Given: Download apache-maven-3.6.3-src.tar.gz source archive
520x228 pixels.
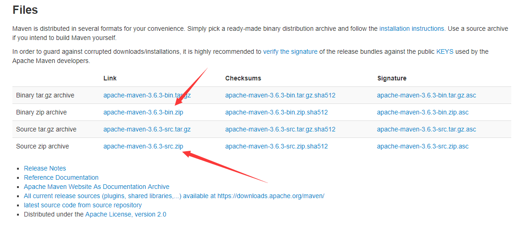Looking at the screenshot, I should pos(147,129).
